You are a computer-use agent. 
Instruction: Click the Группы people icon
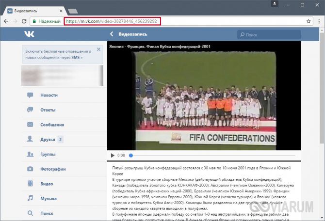(30, 154)
